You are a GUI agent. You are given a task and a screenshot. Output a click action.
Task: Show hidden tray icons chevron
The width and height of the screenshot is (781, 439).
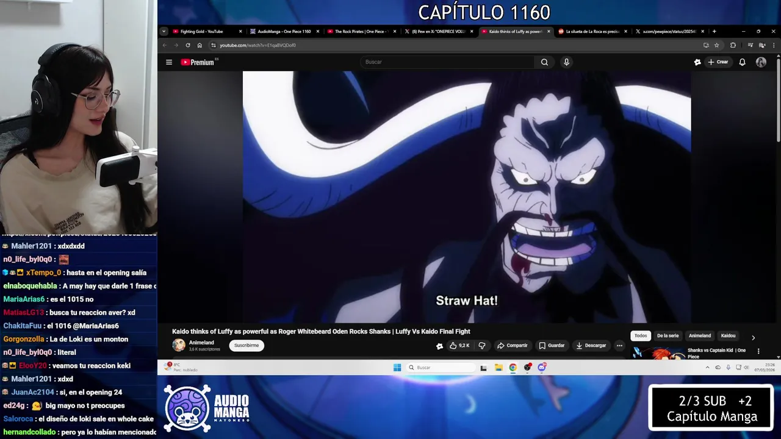tap(707, 367)
